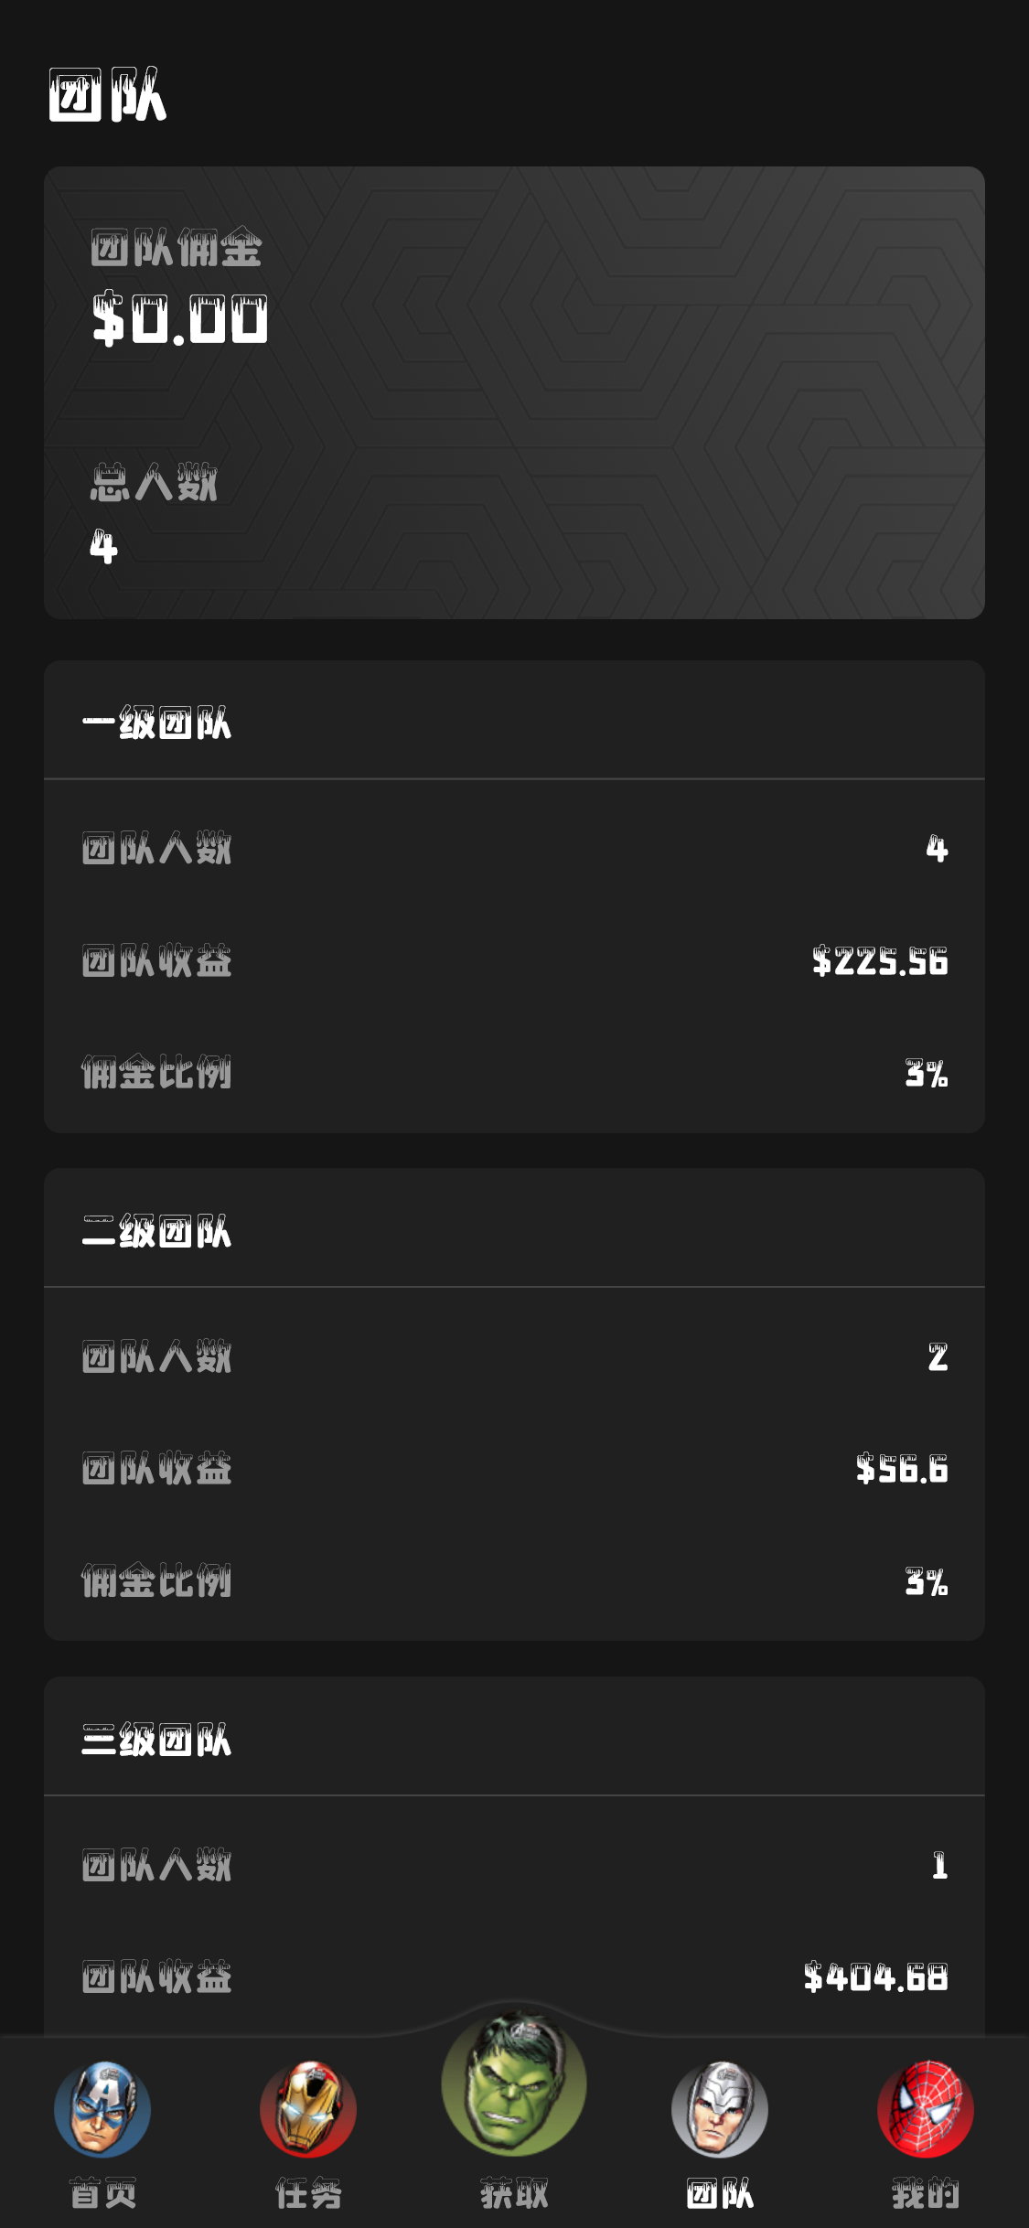Screen dimensions: 1029x2228
Task: Click the 团队 page title at top
Action: coord(107,95)
